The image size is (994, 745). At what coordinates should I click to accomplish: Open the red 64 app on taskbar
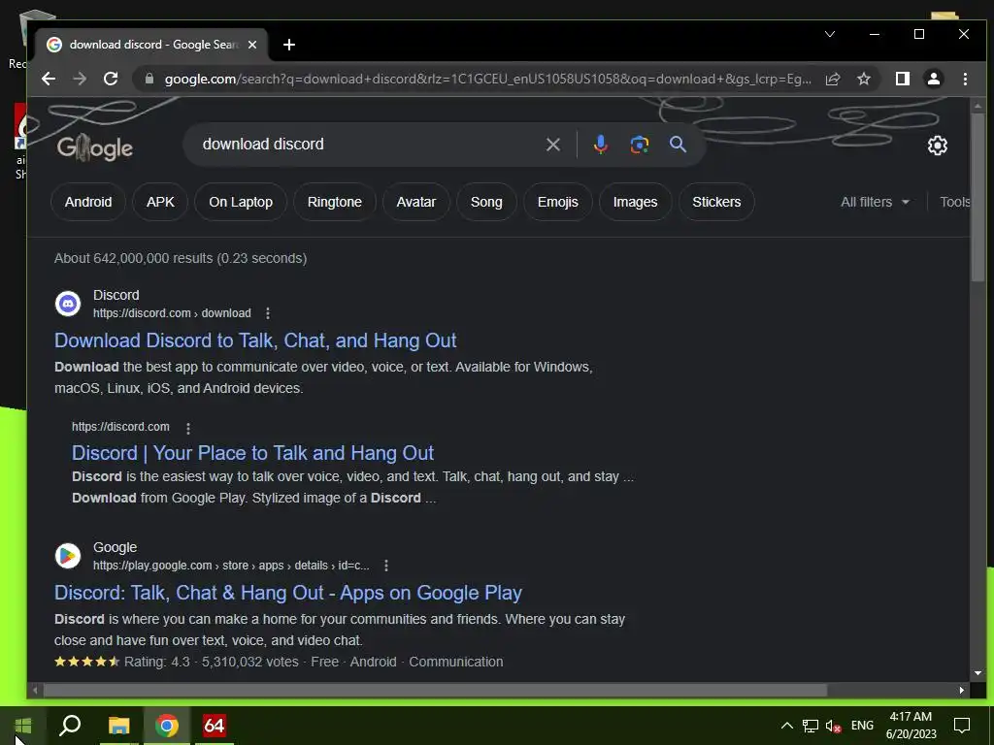click(215, 726)
